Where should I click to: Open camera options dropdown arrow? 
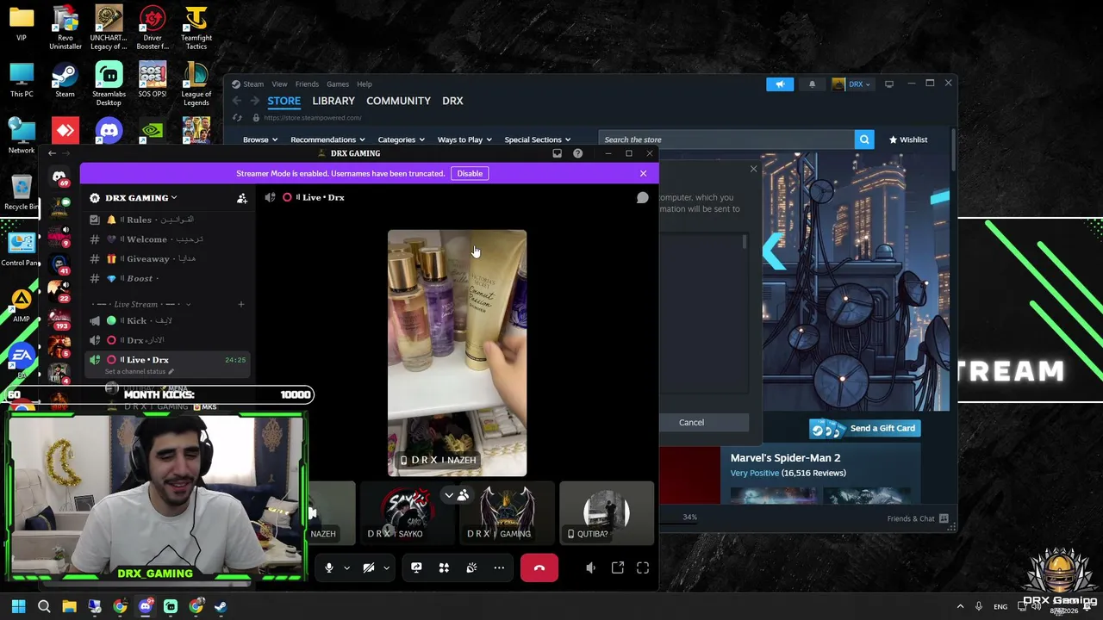(x=386, y=568)
